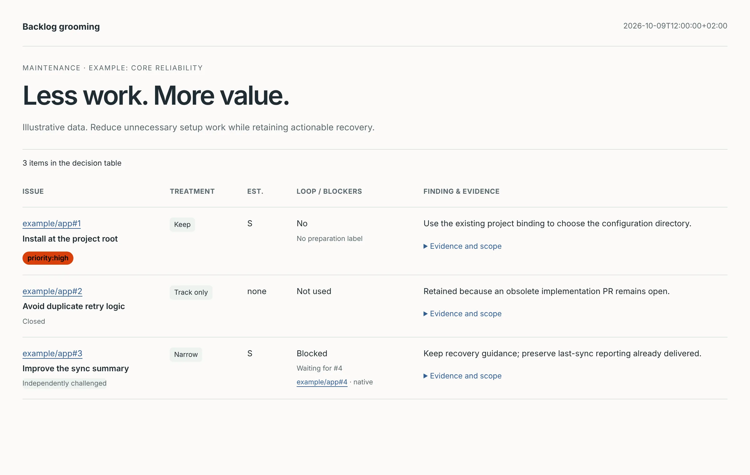Click the priority:high label badge
This screenshot has height=475, width=750.
(x=48, y=258)
